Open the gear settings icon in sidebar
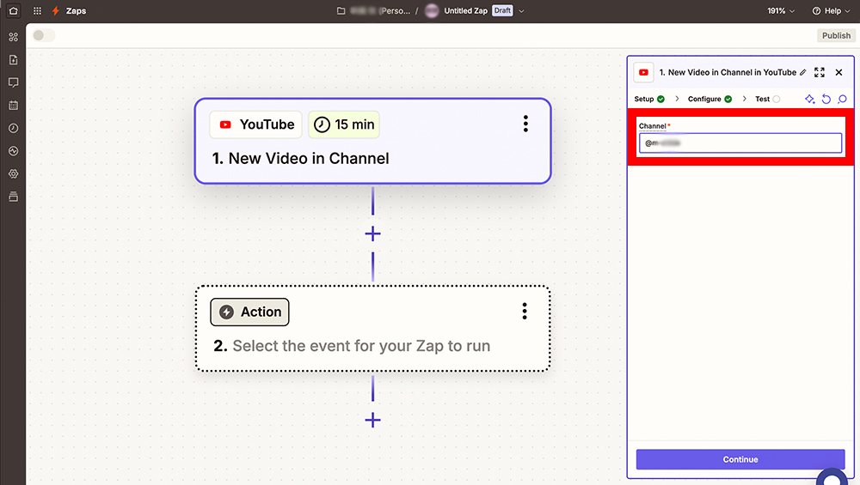This screenshot has width=860, height=485. click(13, 173)
